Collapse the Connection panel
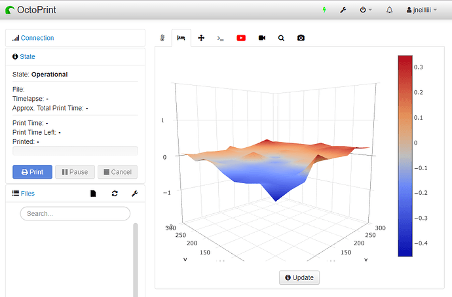452x297 pixels. (x=37, y=38)
